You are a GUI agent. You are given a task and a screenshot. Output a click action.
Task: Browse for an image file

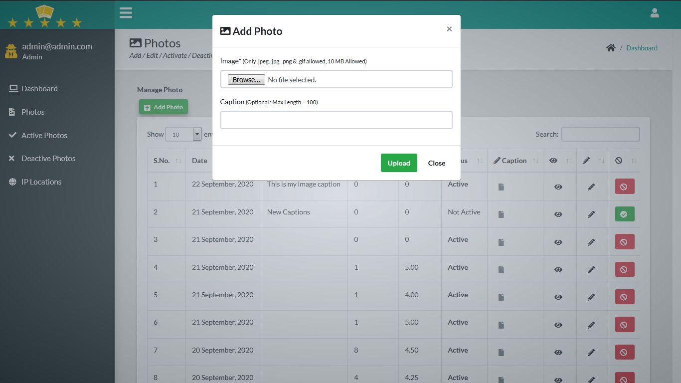tap(246, 79)
